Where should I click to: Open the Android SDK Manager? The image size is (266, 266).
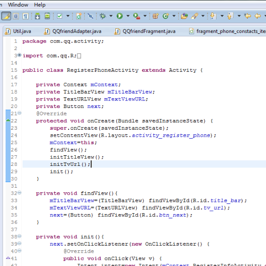point(38,16)
